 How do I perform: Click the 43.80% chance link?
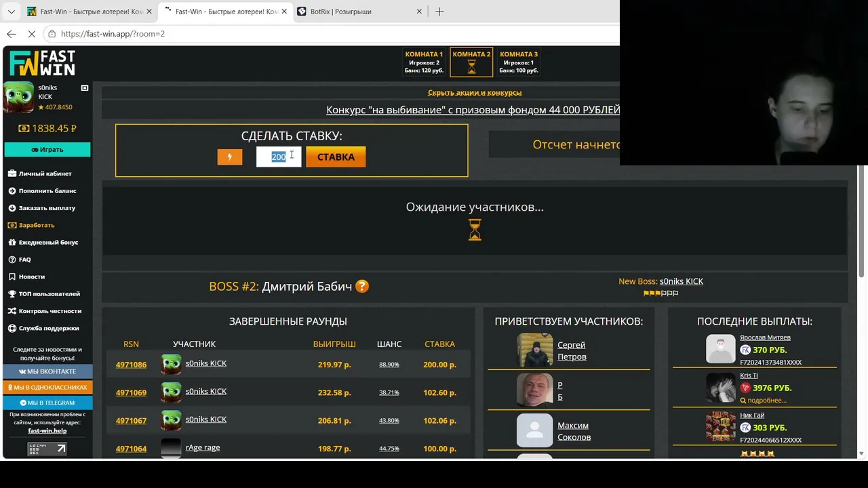click(389, 421)
